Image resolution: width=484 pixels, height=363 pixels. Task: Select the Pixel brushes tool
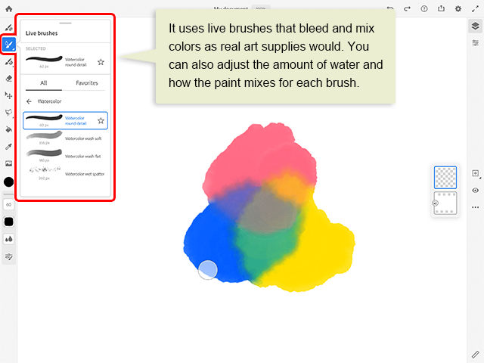(8, 28)
